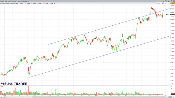Click the star favorite icon in title bar
Screen dimensions: 175x98
pos(163,1)
